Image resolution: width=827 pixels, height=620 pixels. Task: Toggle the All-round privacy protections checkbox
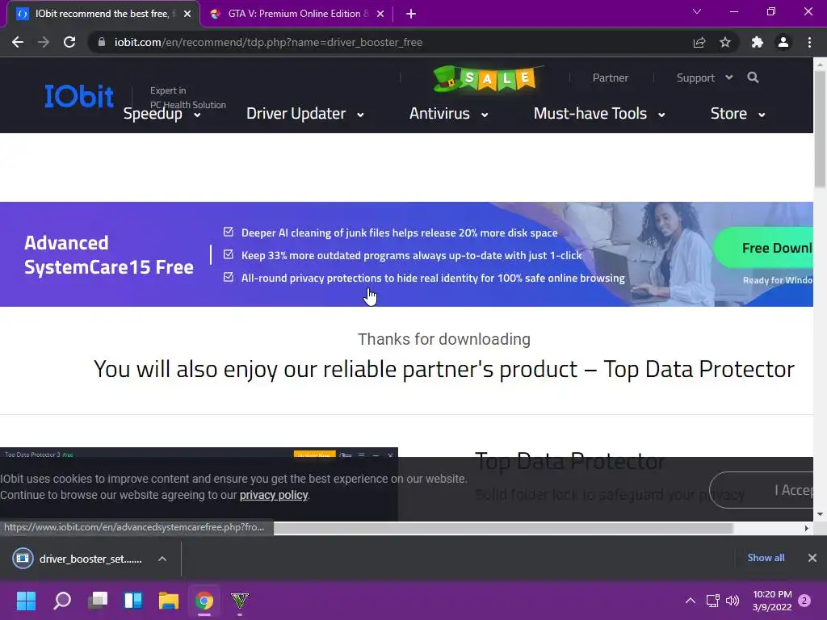(229, 277)
